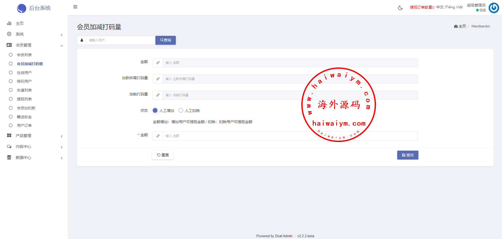This screenshot has height=239, width=502.
Task: Click the 主页 bar chart icon in sidebar
Action: (9, 23)
